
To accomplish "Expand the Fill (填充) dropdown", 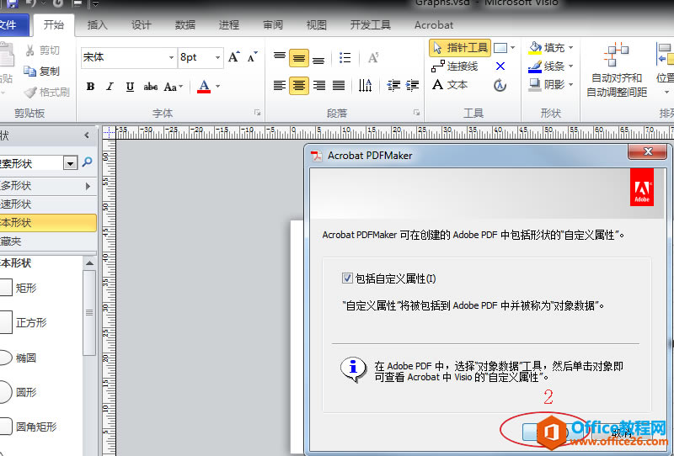I will (x=570, y=48).
